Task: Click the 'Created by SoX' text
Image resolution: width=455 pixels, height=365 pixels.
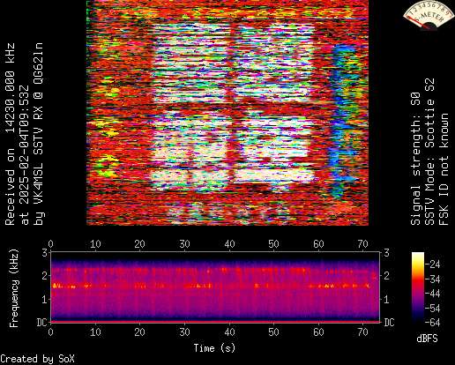Action: [x=37, y=359]
